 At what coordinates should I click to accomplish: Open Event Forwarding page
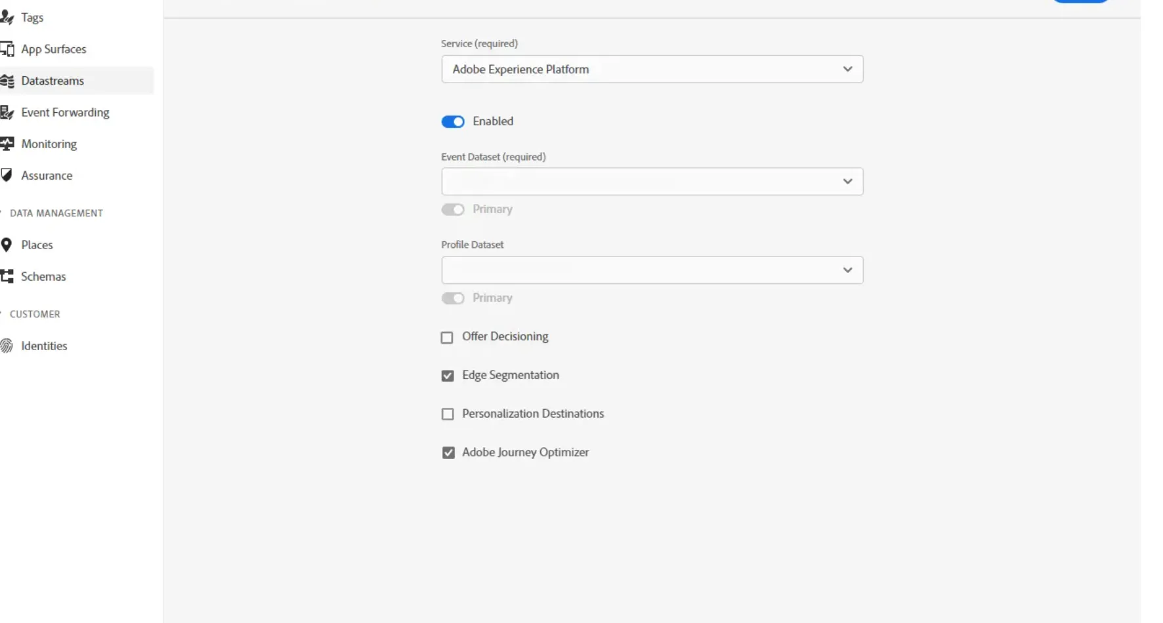[x=65, y=112]
